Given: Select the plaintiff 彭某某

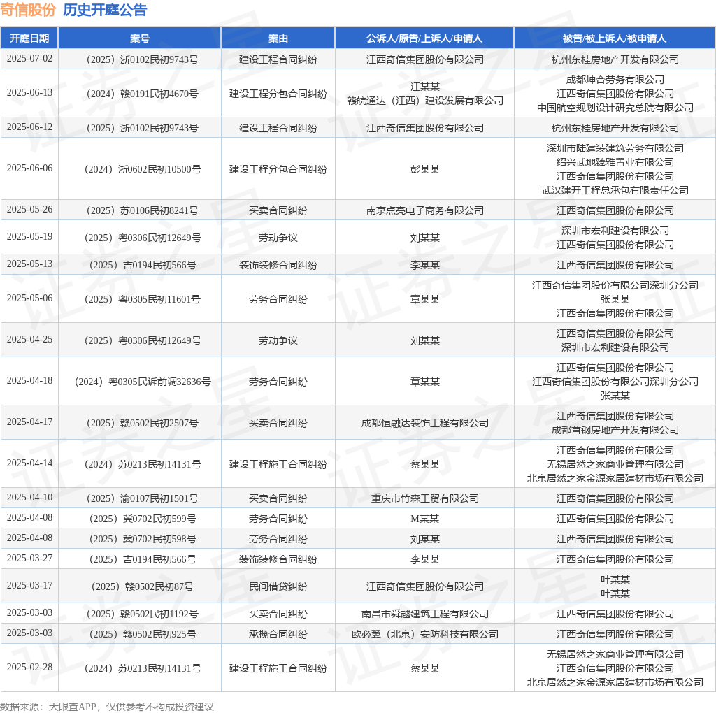Looking at the screenshot, I should (x=424, y=169).
